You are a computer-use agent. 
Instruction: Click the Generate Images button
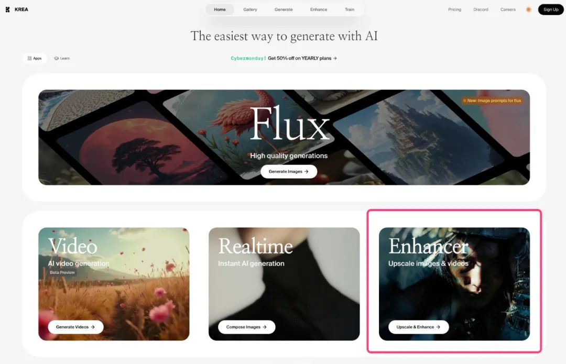(x=289, y=171)
